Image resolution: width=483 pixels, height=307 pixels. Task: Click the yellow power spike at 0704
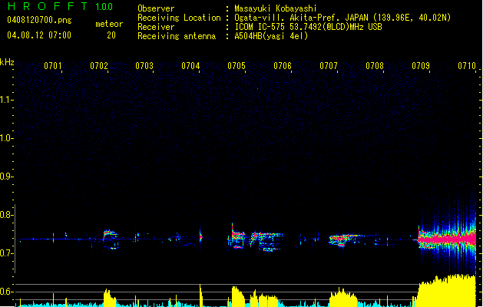click(x=201, y=295)
